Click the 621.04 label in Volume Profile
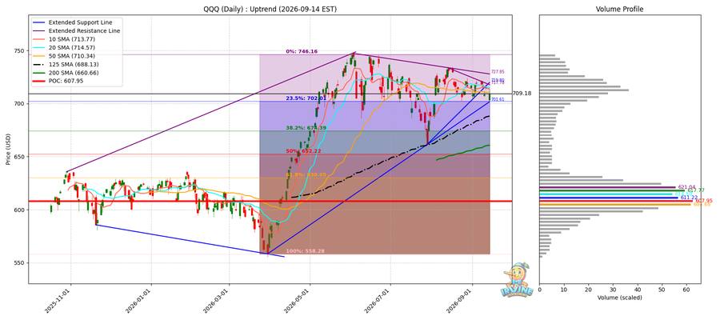Viewport: 720px width, 320px height. (686, 187)
